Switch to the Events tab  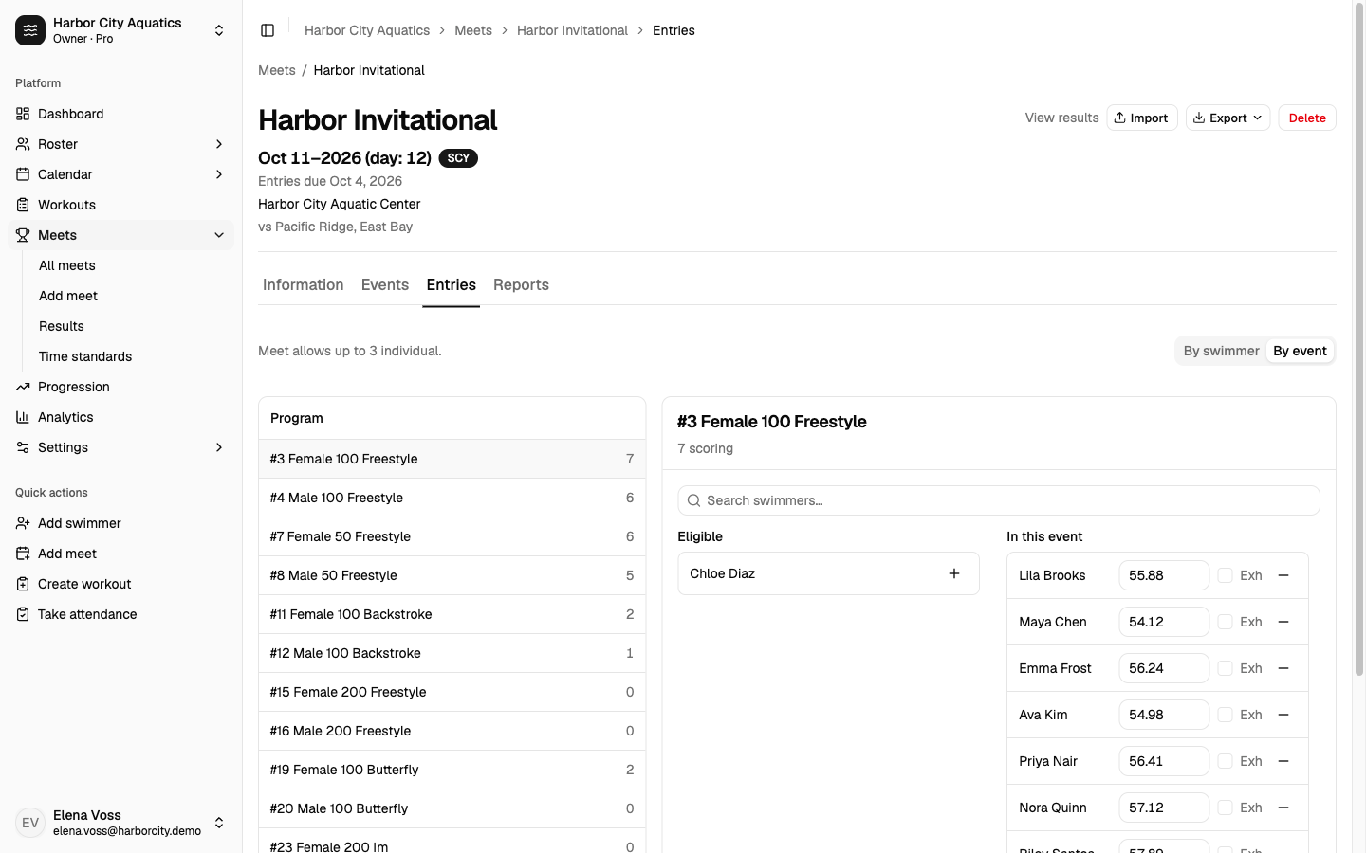[385, 284]
